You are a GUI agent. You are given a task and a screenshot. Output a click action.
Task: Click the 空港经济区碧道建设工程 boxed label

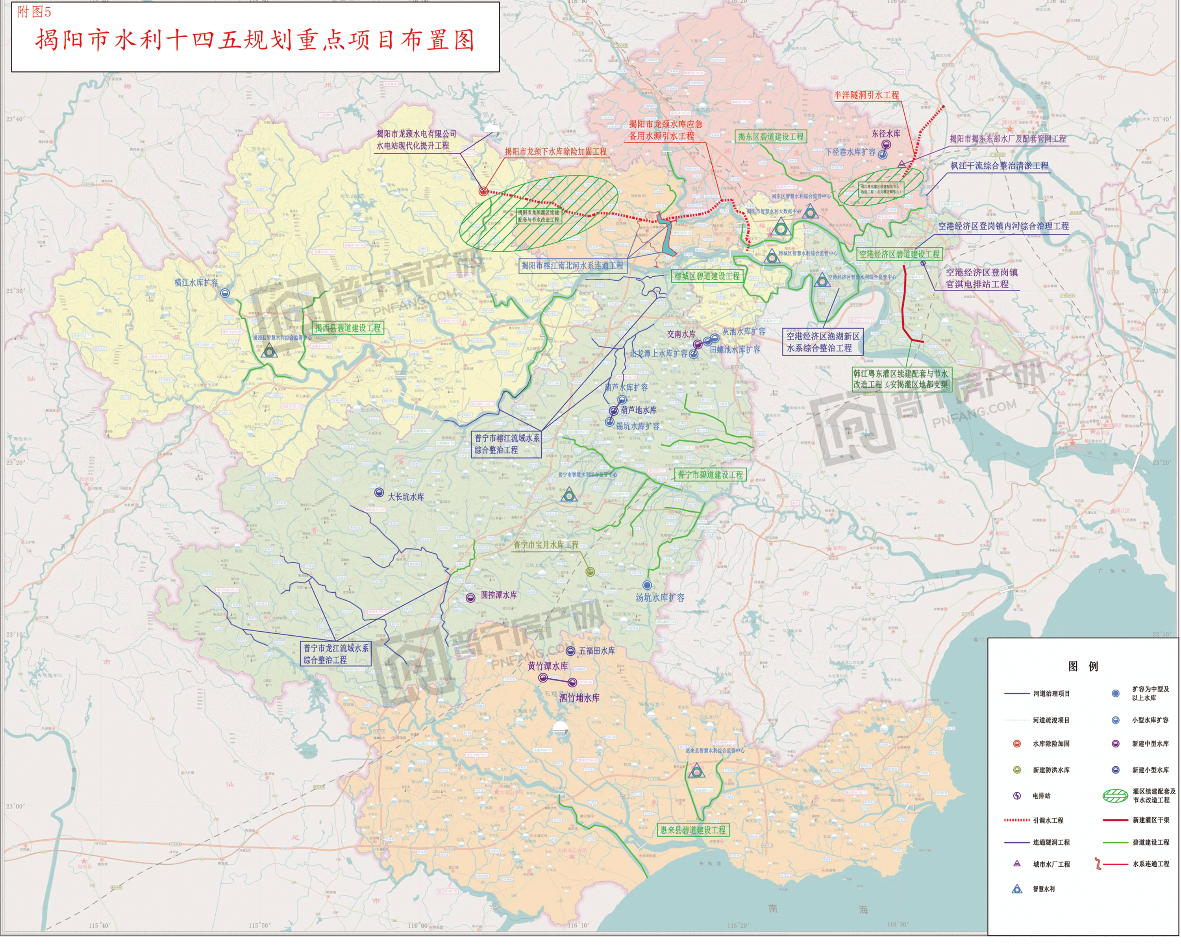900,255
